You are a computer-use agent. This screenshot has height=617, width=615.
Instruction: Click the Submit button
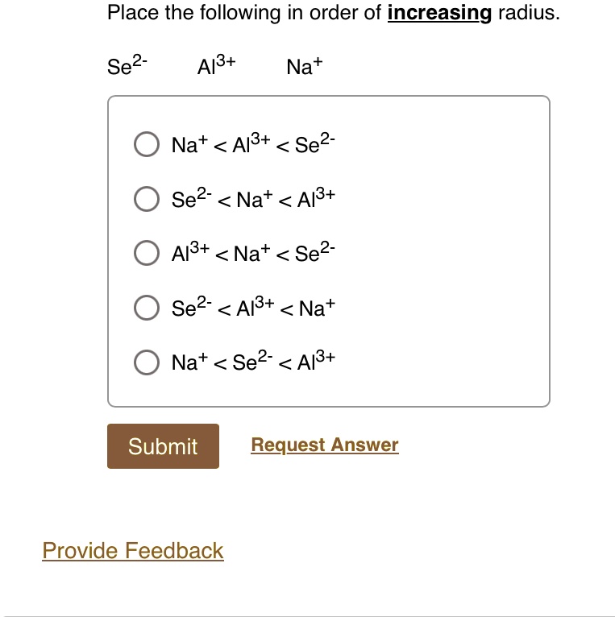click(163, 445)
